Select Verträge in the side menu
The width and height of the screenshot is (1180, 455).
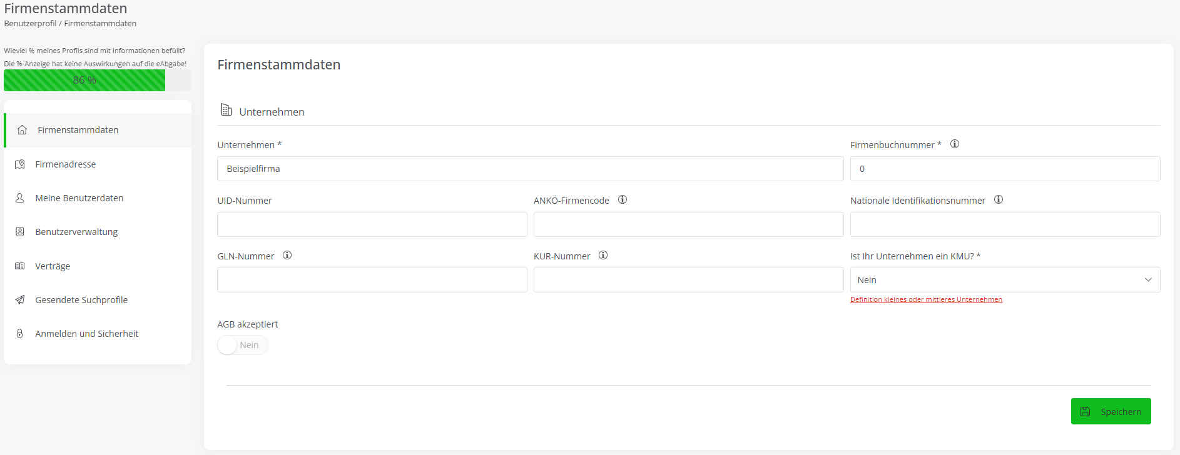[x=53, y=266]
